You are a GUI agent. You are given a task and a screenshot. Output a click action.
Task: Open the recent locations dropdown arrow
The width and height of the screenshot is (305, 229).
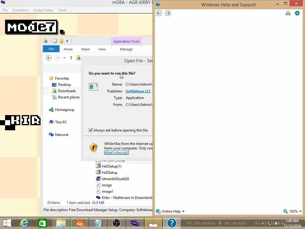coord(64,58)
